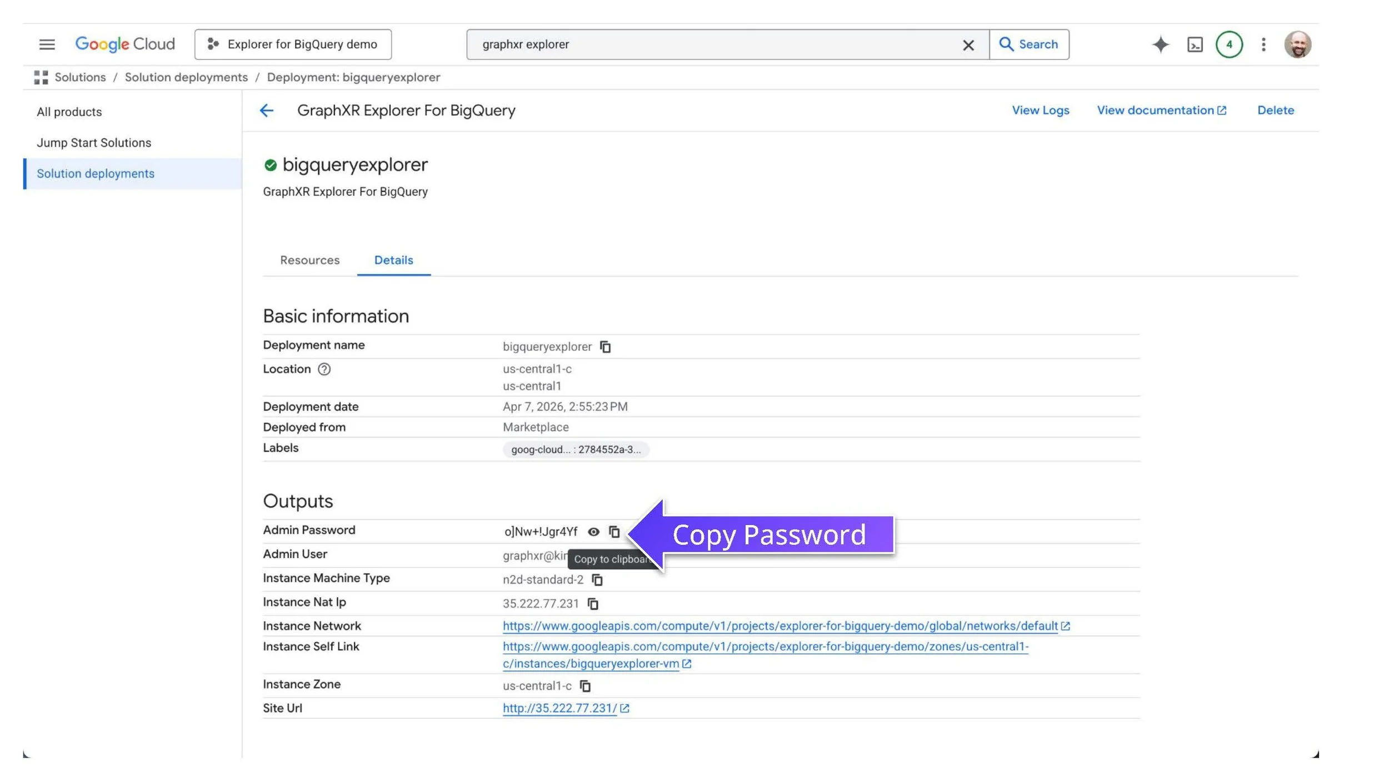
Task: Open the main hamburger navigation menu
Action: pos(47,44)
